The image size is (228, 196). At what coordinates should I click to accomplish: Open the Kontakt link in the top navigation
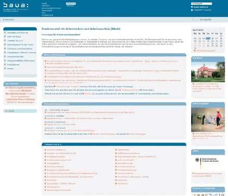(46, 6)
